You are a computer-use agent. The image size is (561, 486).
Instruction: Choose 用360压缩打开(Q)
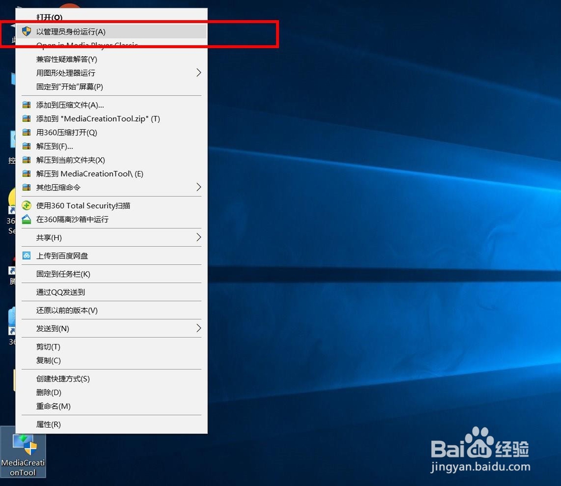[x=111, y=132]
